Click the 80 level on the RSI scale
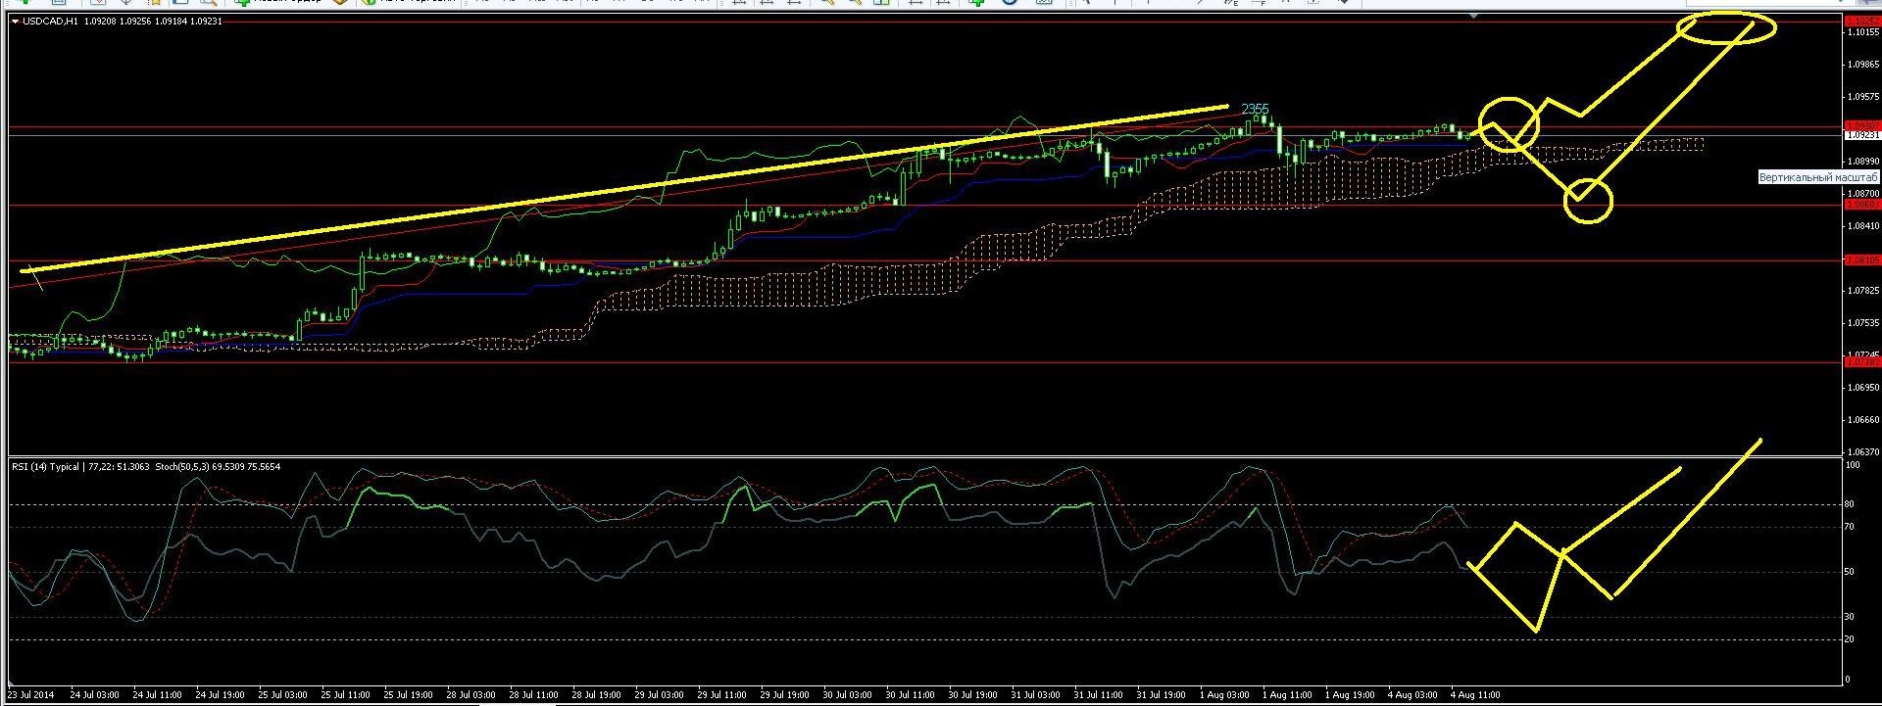Screen dimensions: 1882x706 (1850, 505)
